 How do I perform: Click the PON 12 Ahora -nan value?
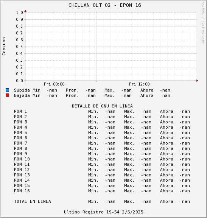(x=185, y=170)
